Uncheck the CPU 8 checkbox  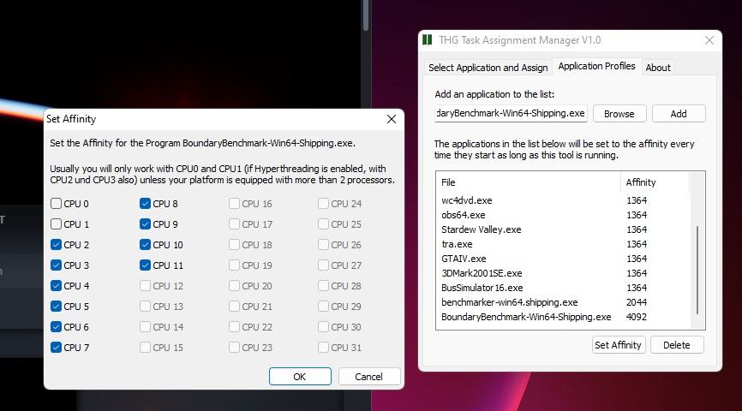click(x=145, y=204)
